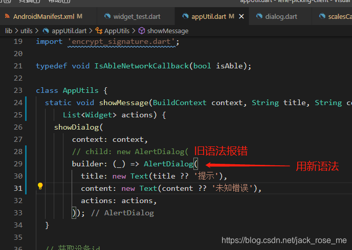The width and height of the screenshot is (352, 250).
Task: Click line number 23 in the gutter
Action: pyautogui.click(x=18, y=90)
